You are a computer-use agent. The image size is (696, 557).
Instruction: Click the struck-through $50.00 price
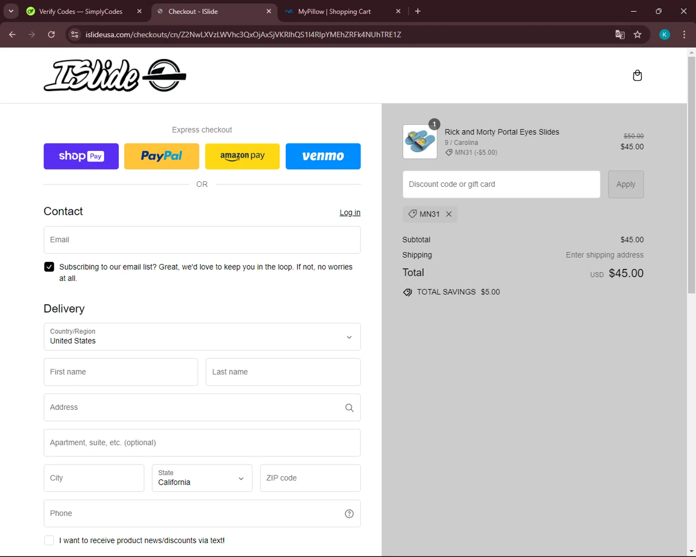633,136
